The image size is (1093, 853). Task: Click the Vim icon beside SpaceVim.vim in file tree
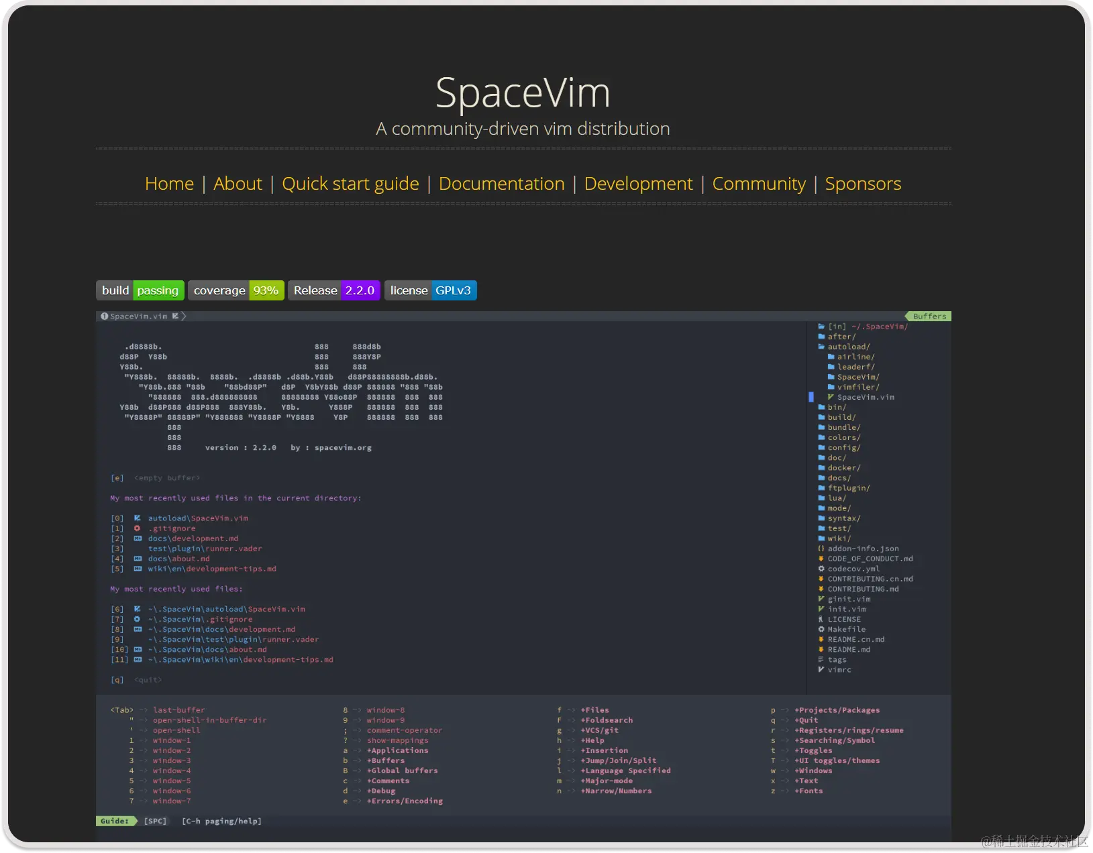831,397
